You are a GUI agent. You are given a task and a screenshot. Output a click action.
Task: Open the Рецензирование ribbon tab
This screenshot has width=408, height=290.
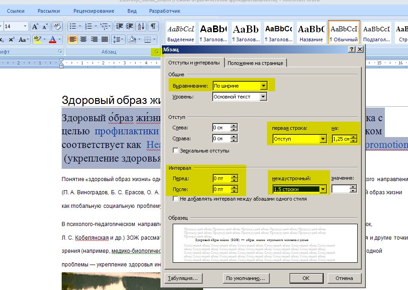(94, 11)
